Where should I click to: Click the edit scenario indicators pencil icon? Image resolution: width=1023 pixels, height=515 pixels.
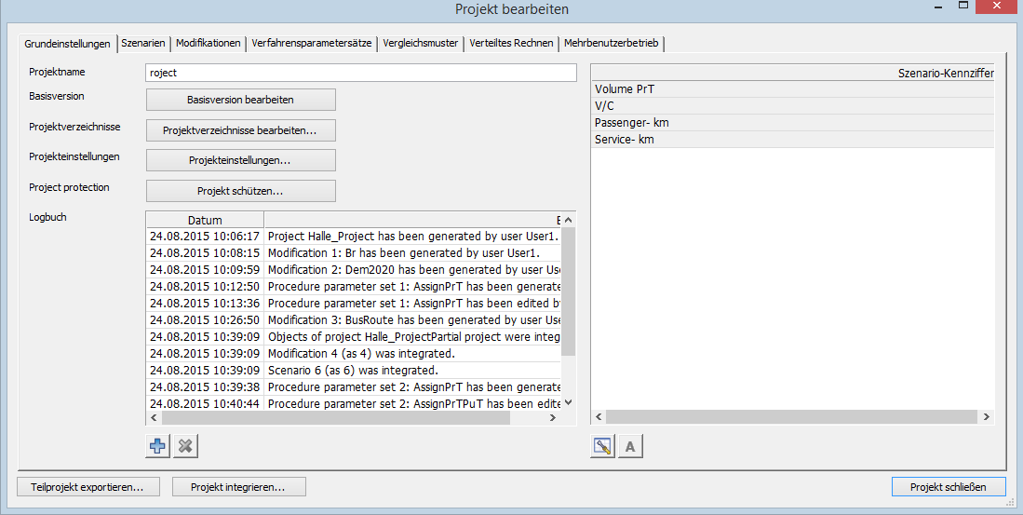coord(602,446)
